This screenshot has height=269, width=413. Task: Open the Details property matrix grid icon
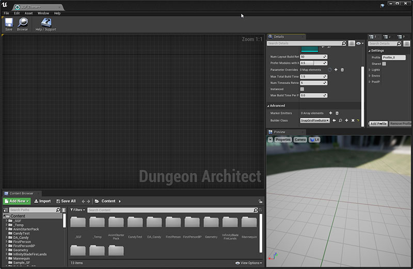point(352,43)
